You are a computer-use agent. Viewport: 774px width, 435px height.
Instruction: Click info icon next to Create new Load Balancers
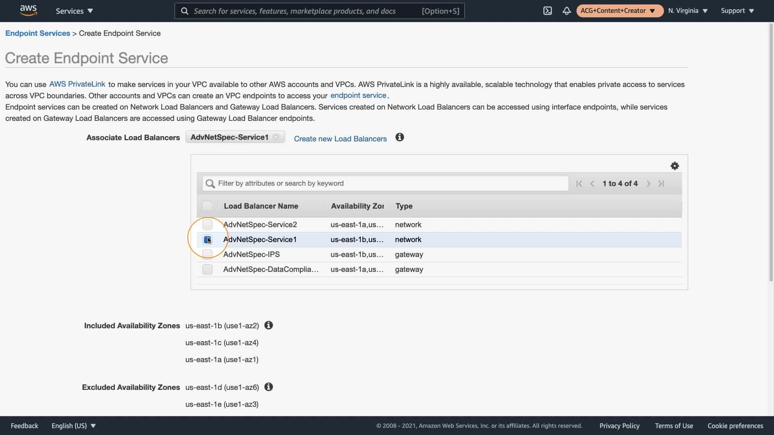[x=399, y=137]
